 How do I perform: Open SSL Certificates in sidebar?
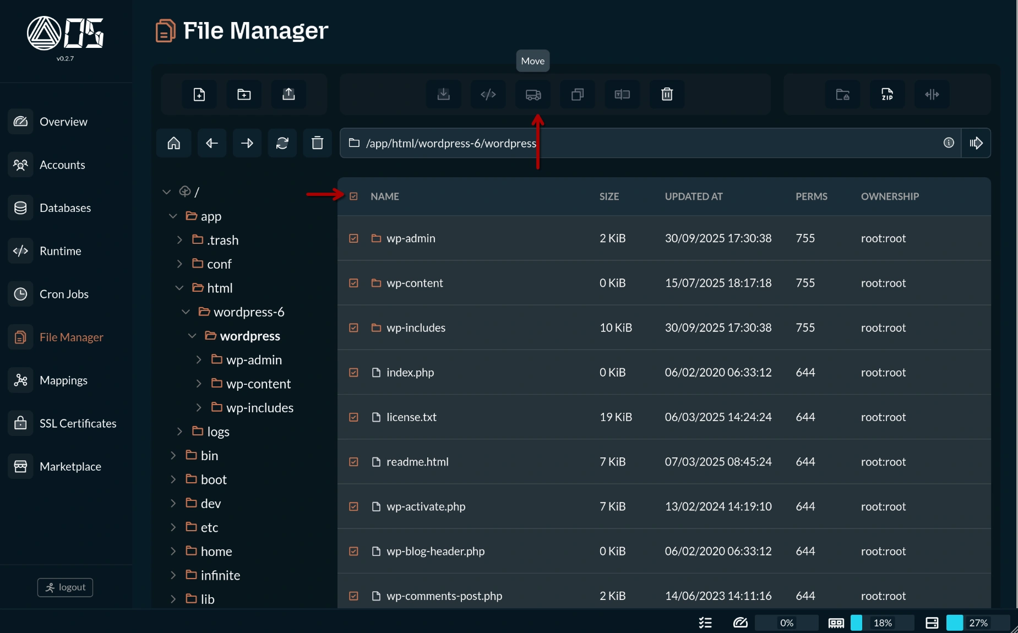point(78,423)
